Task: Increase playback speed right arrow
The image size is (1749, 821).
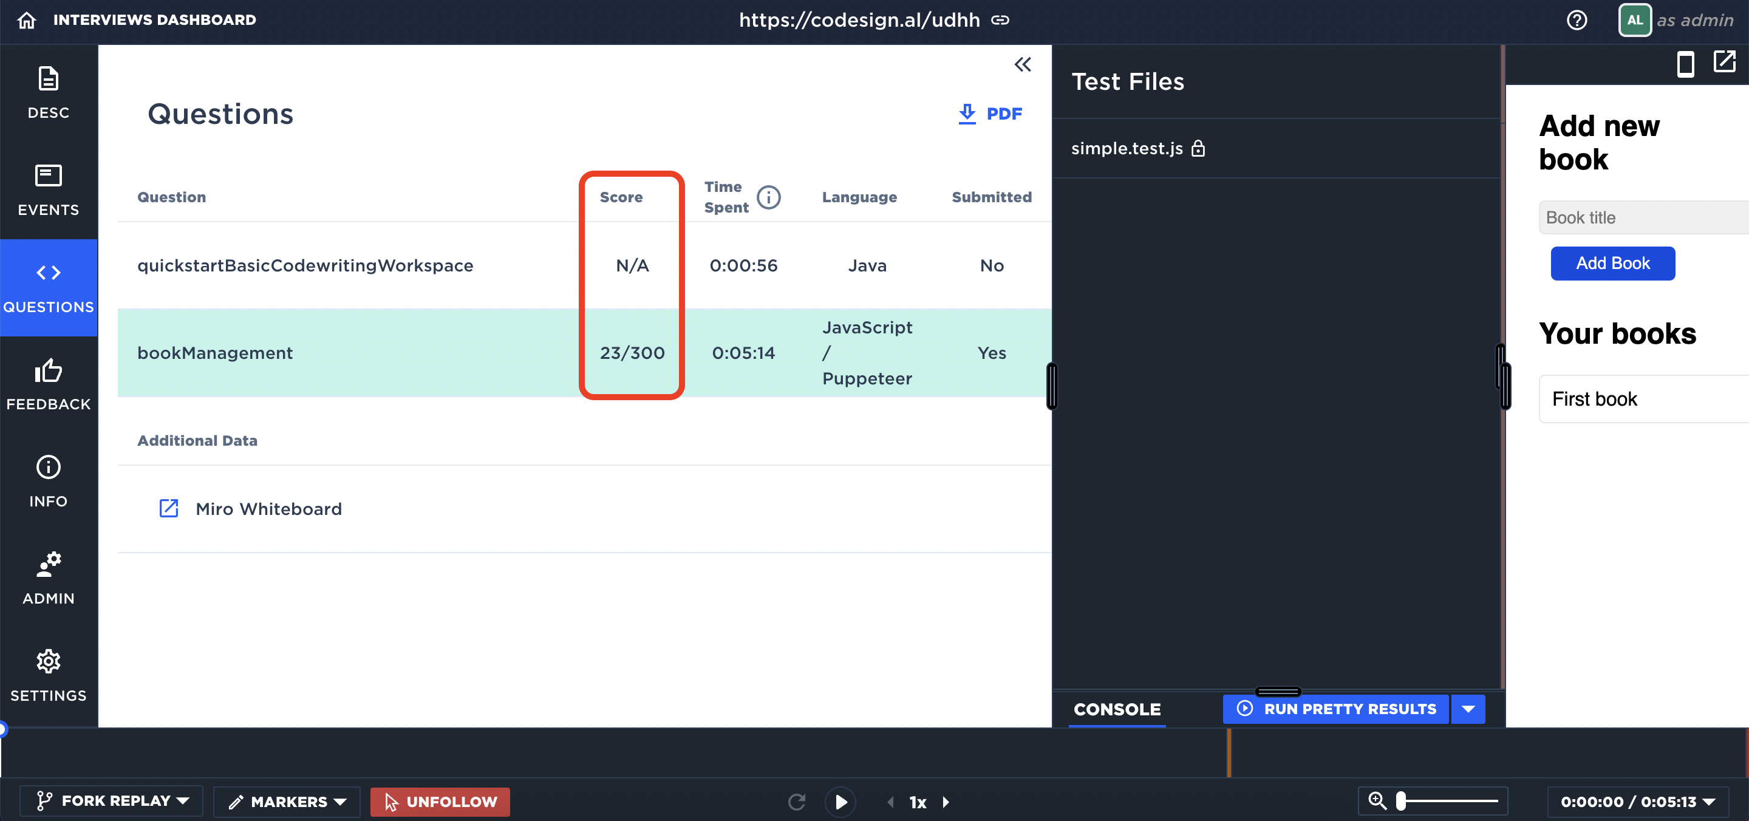Action: coord(946,802)
